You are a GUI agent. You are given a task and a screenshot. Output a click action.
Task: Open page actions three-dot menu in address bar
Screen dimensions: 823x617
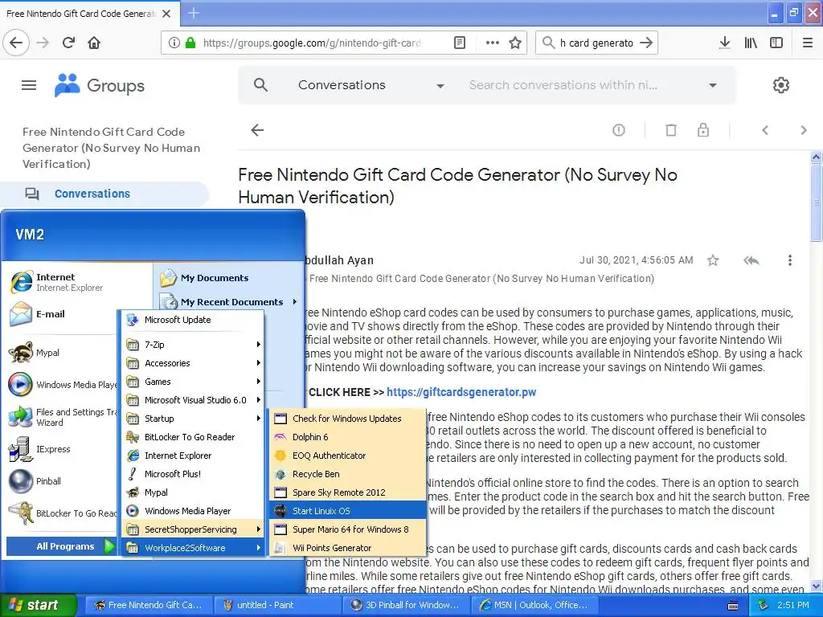[x=493, y=43]
